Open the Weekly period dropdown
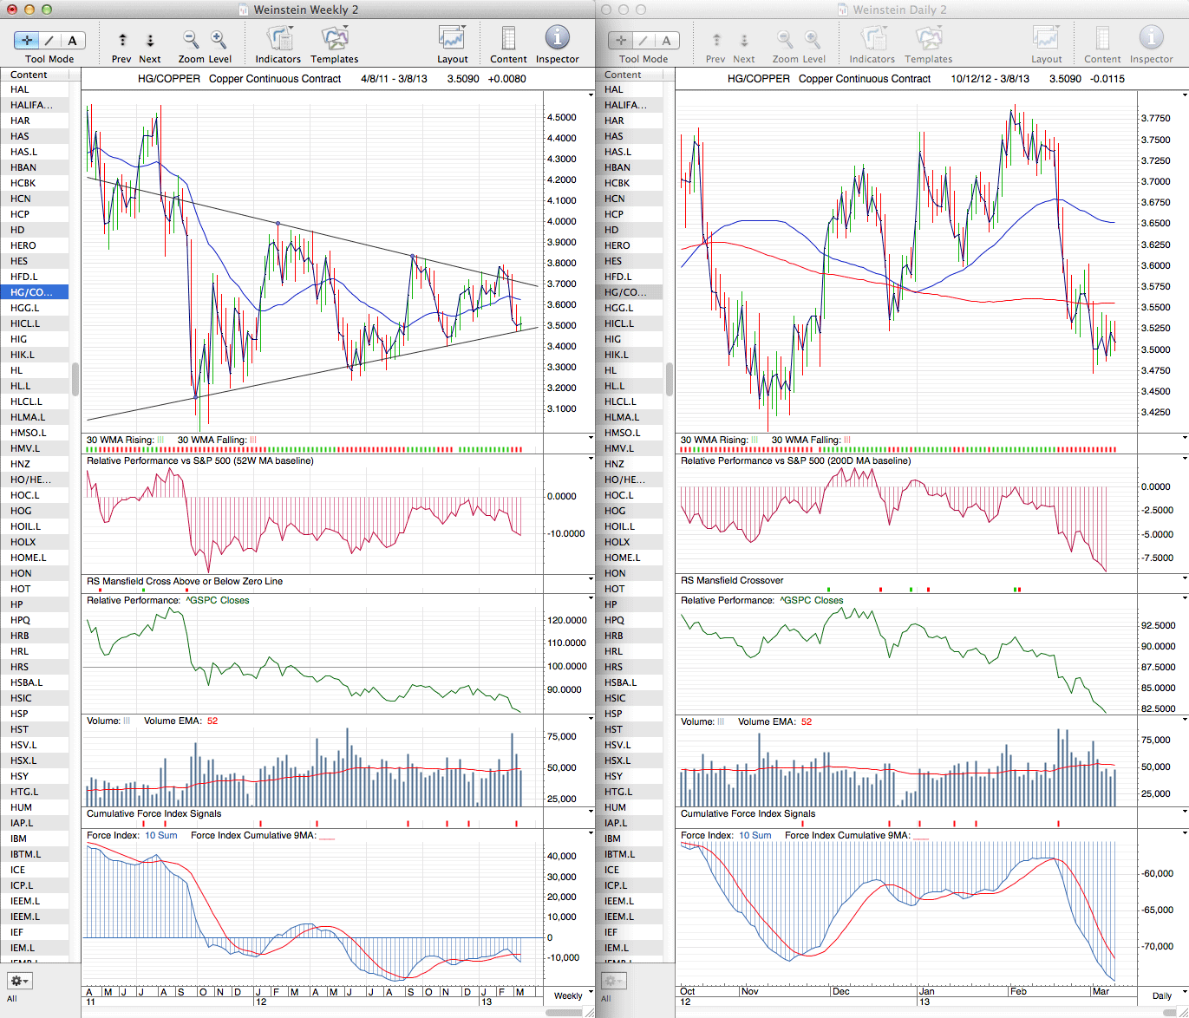This screenshot has height=1018, width=1189. click(x=572, y=995)
